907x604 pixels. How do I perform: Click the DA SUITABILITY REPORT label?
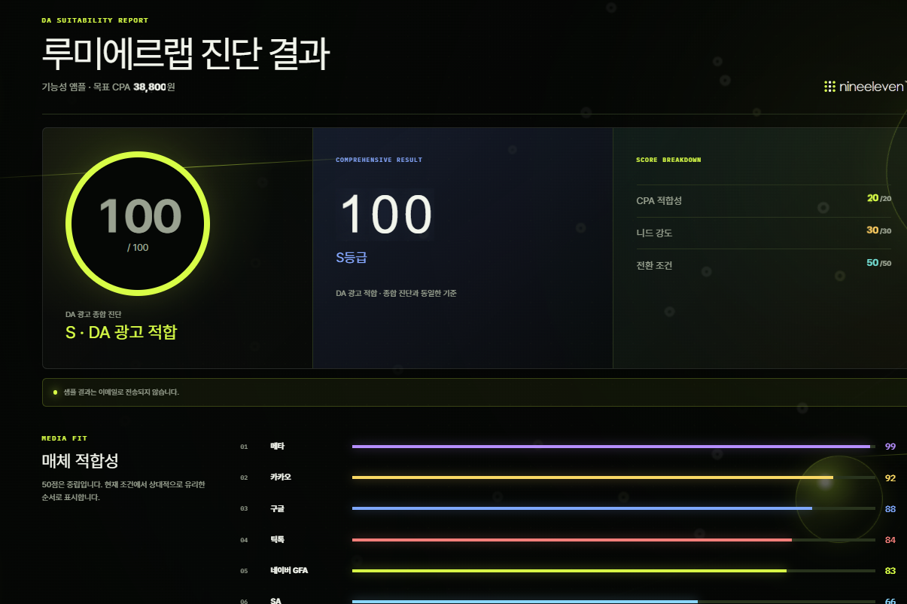95,20
